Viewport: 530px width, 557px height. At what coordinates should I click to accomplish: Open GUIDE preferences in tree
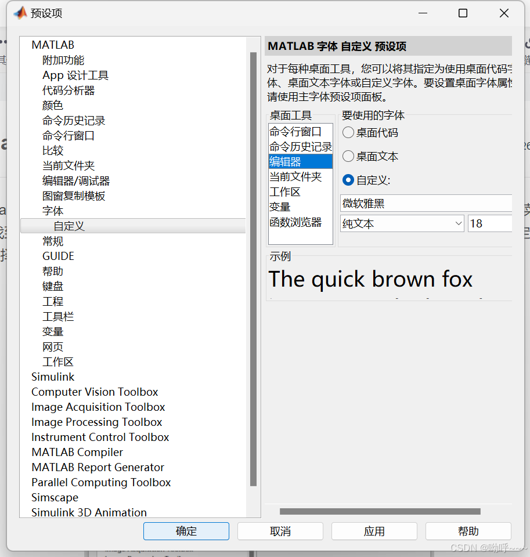[58, 256]
